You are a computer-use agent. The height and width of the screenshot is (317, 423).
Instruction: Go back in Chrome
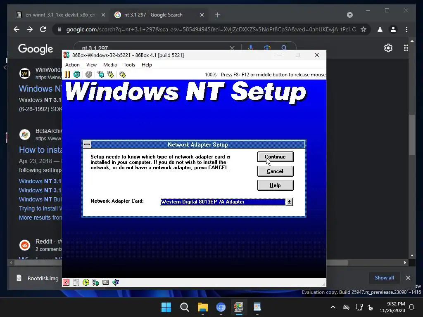17,29
